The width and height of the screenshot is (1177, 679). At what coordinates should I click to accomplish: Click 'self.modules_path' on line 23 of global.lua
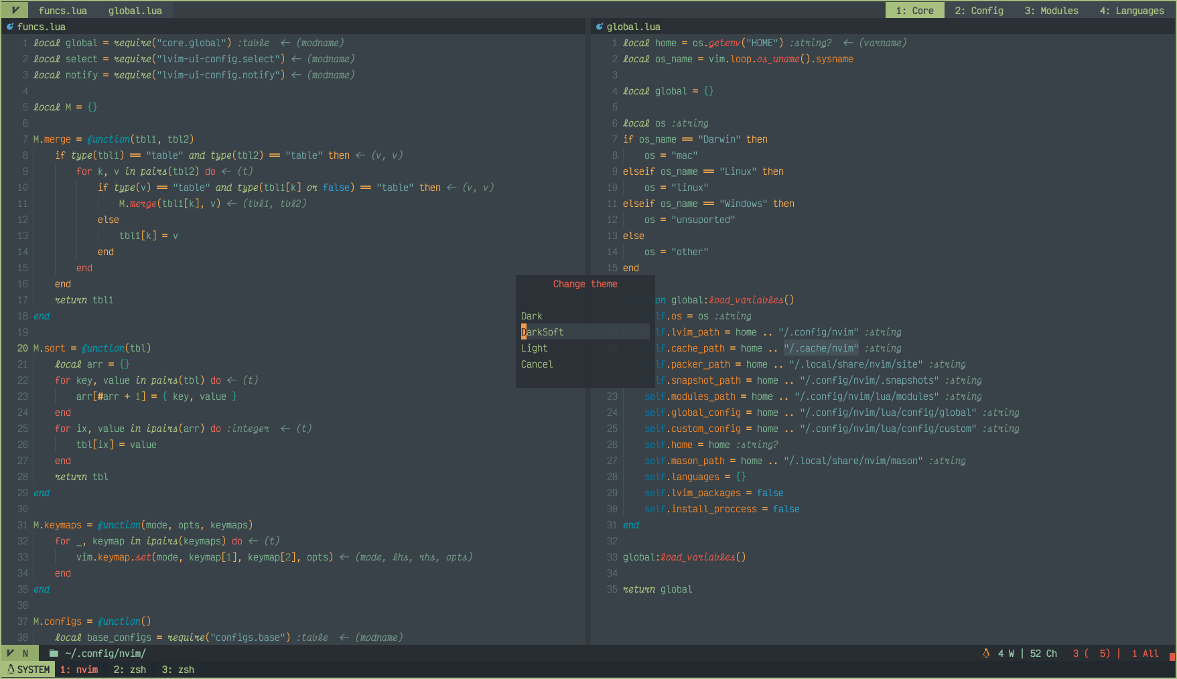coord(690,396)
